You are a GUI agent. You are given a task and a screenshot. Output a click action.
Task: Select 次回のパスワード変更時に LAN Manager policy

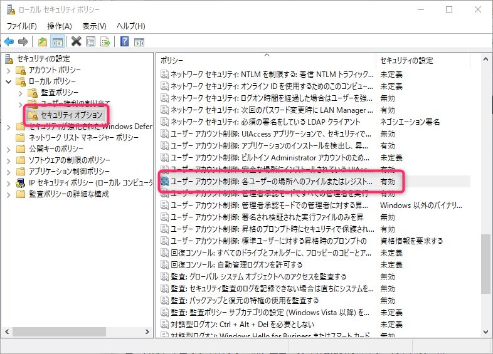315,110
